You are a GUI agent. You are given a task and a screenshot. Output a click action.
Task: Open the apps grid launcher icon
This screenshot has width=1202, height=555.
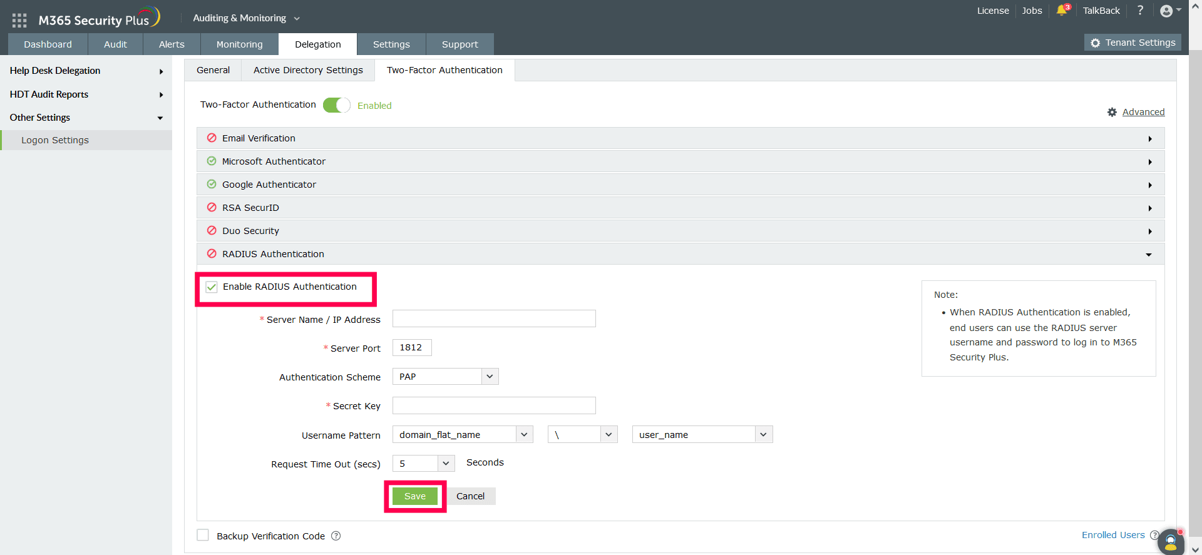click(x=19, y=21)
